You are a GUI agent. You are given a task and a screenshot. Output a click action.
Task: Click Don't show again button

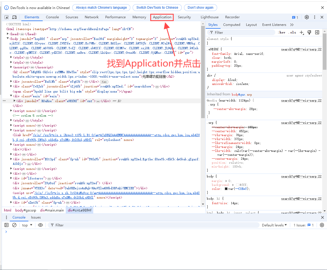(200, 8)
